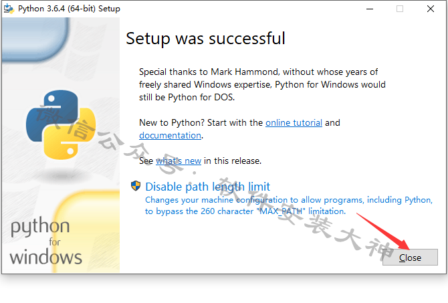Select Disable path length limit heading
Viewport: 448px width, 303px height.
(208, 187)
